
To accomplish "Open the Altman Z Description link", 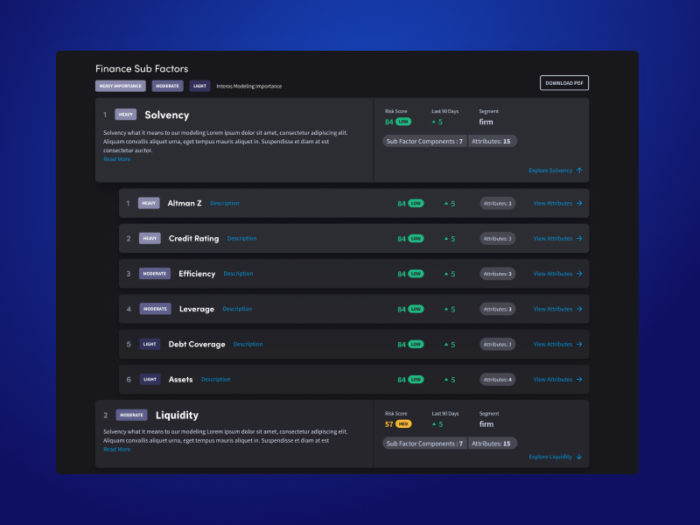I will coord(225,203).
